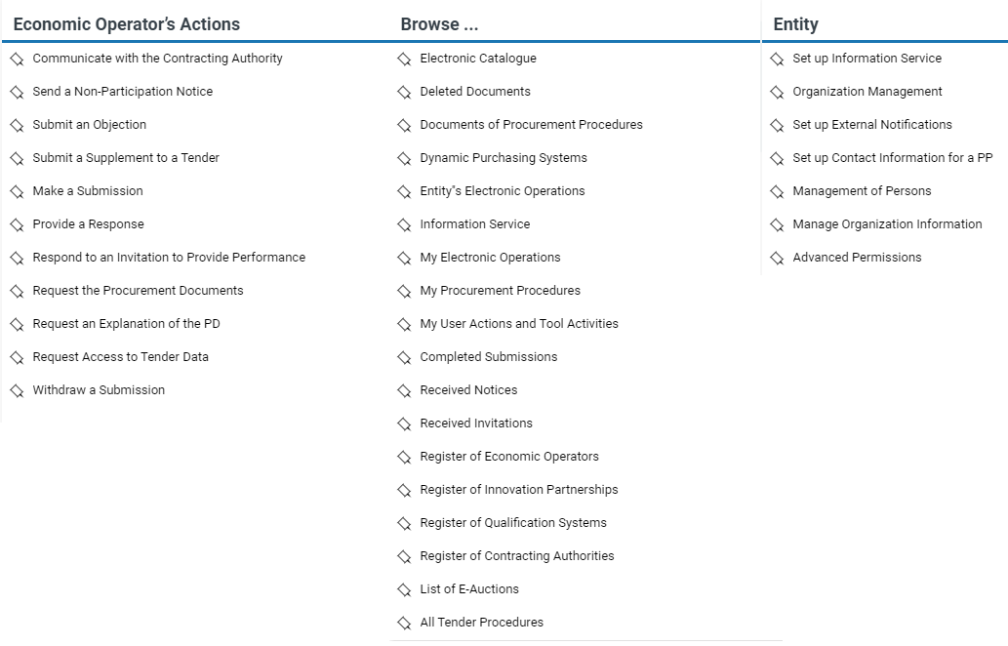The image size is (1008, 646).
Task: Click the icon beside Submit an Objection
Action: pyautogui.click(x=17, y=126)
